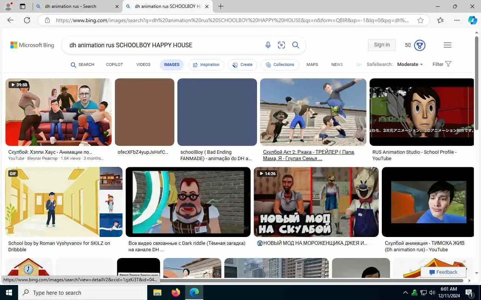Click the Microsoft Bing logo
The image size is (481, 300).
[32, 45]
